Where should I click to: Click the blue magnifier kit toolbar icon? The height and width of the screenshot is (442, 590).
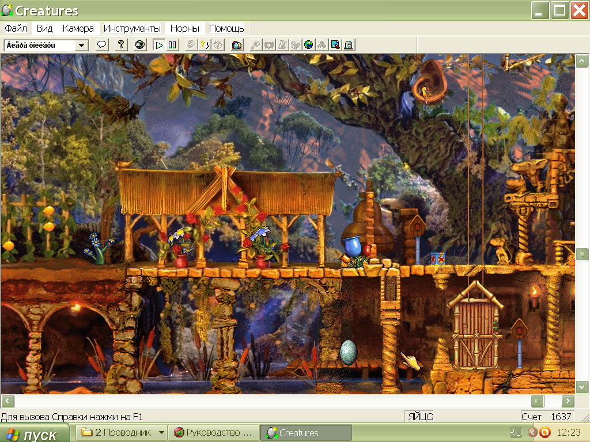pyautogui.click(x=335, y=45)
